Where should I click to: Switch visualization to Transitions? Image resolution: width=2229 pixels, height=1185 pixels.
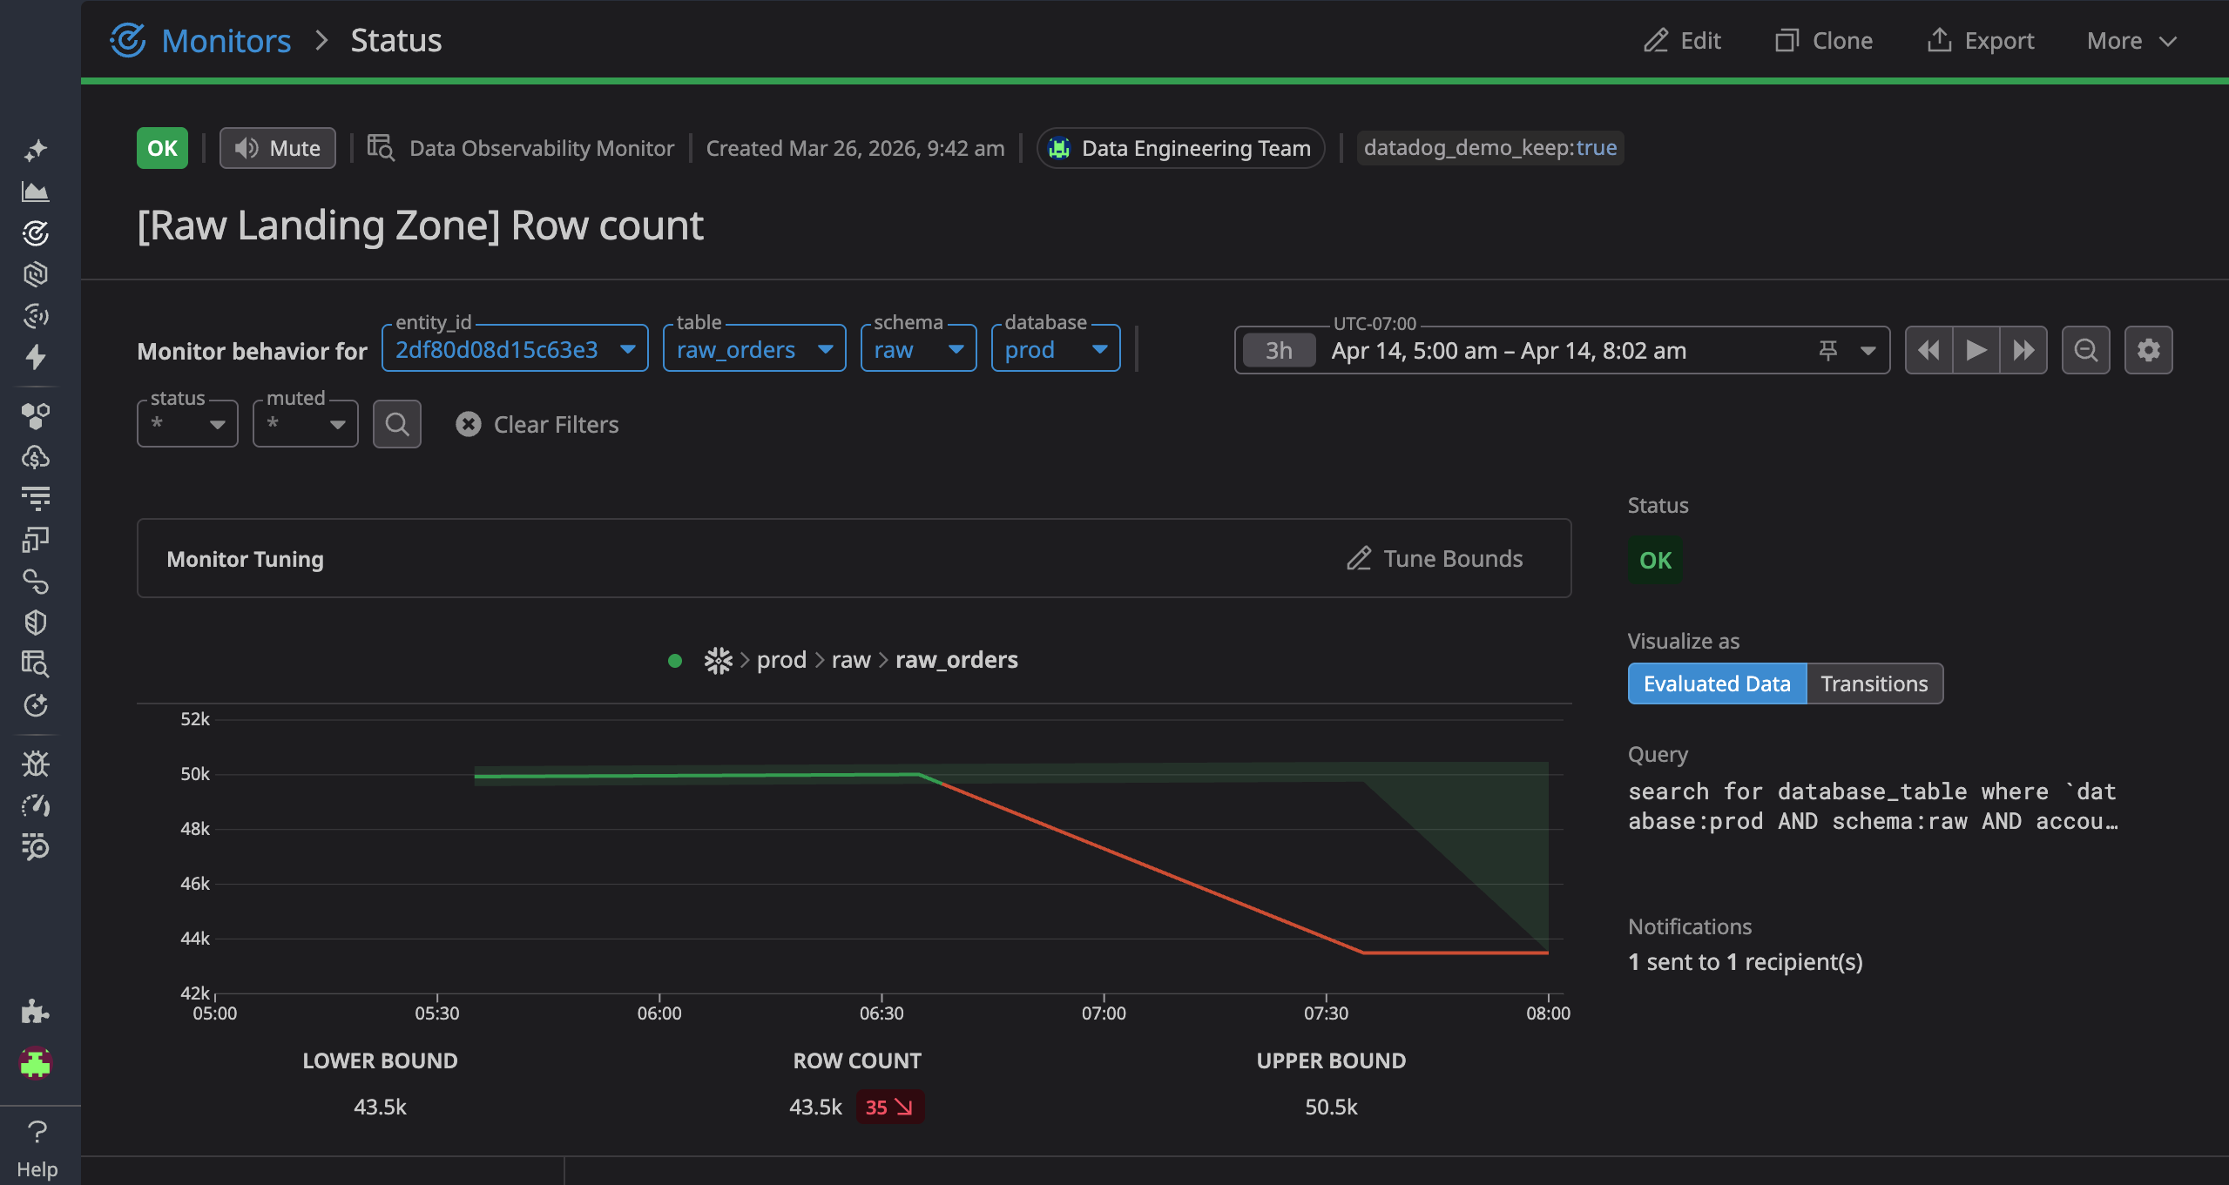tap(1874, 683)
